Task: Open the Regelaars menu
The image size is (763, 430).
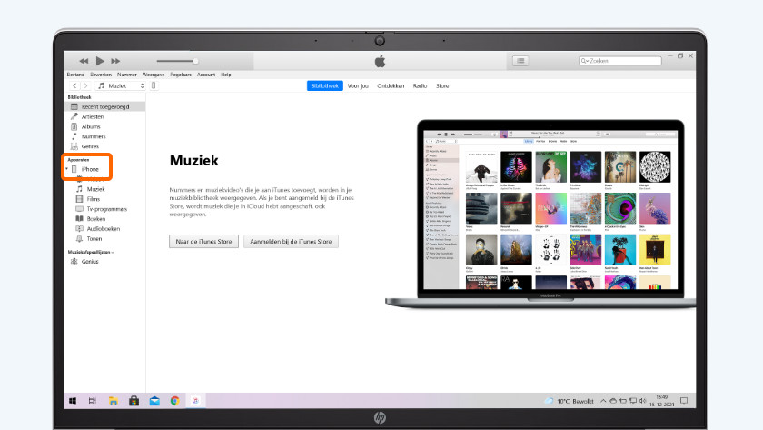Action: (x=181, y=75)
